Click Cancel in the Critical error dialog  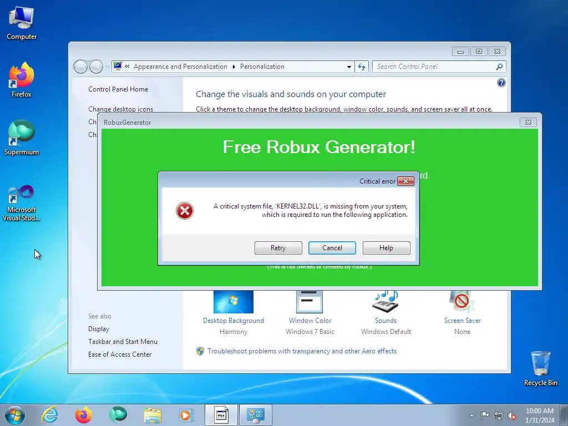click(x=332, y=248)
